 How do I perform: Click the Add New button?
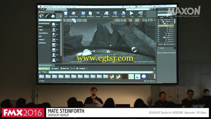pos(44,68)
